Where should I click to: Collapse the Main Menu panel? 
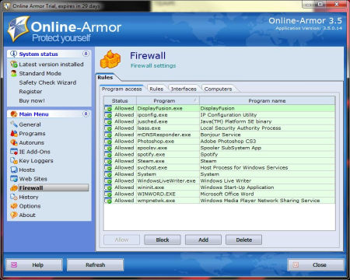86,114
